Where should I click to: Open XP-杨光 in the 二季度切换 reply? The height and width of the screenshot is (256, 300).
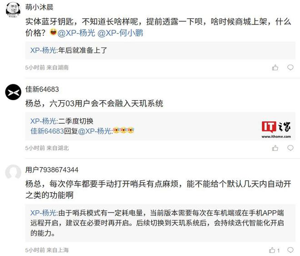tap(43, 121)
